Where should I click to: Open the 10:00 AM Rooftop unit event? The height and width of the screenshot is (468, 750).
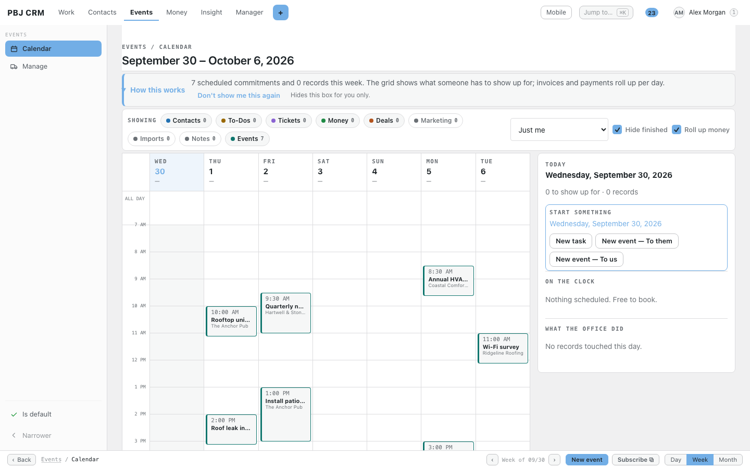pyautogui.click(x=231, y=321)
